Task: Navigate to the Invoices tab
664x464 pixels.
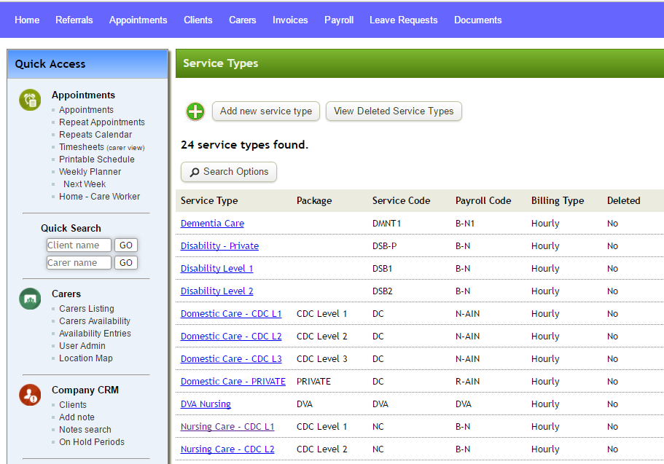Action: pos(290,20)
